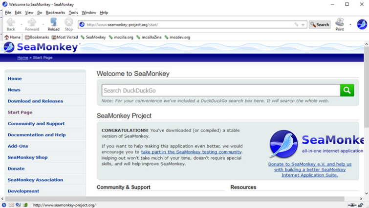Click the Home breadcrumb link
This screenshot has width=369, height=208.
[22, 57]
